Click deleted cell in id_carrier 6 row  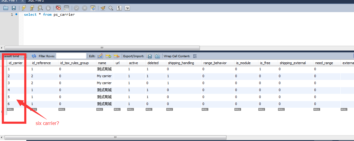tap(156, 104)
